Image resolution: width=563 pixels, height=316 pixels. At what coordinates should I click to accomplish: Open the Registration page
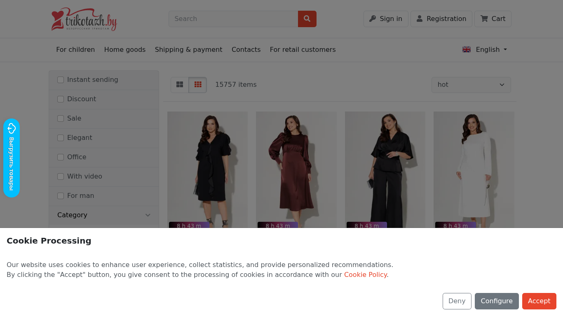pos(441,19)
